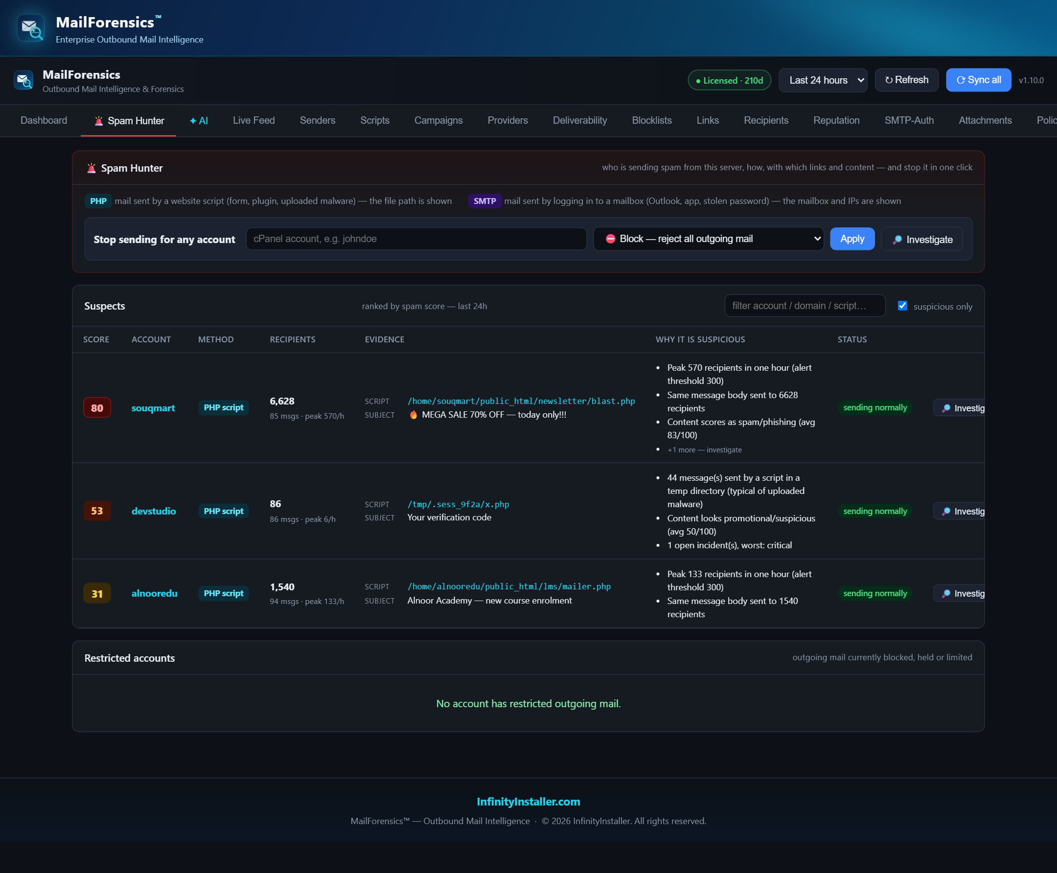Open the Senders tab
The image size is (1057, 873).
click(x=318, y=120)
